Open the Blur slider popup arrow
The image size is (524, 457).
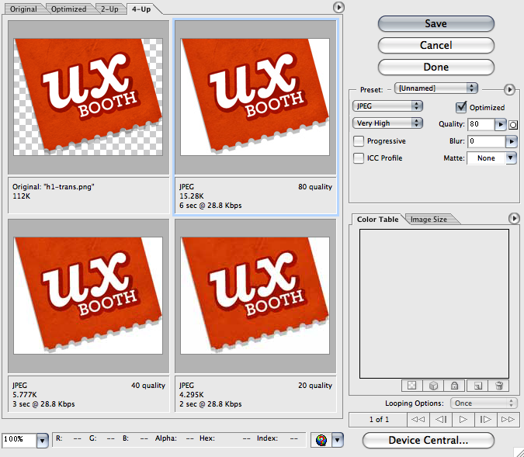[x=512, y=141]
